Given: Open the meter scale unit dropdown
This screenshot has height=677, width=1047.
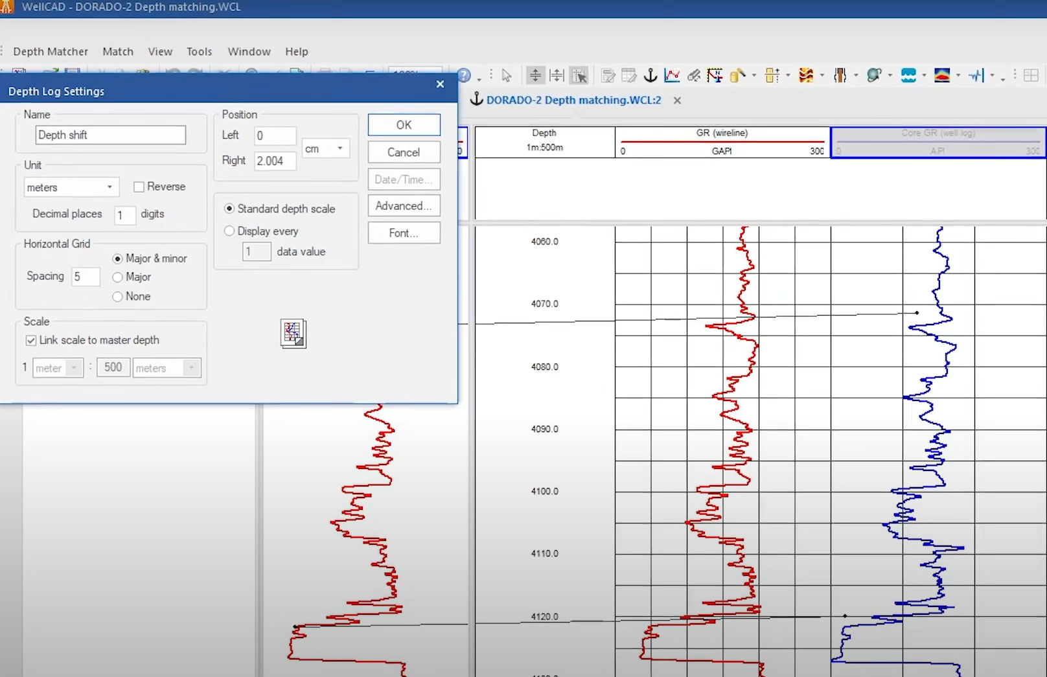Looking at the screenshot, I should click(58, 368).
